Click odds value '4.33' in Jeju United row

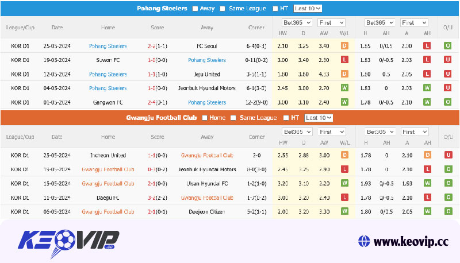[x=324, y=75]
